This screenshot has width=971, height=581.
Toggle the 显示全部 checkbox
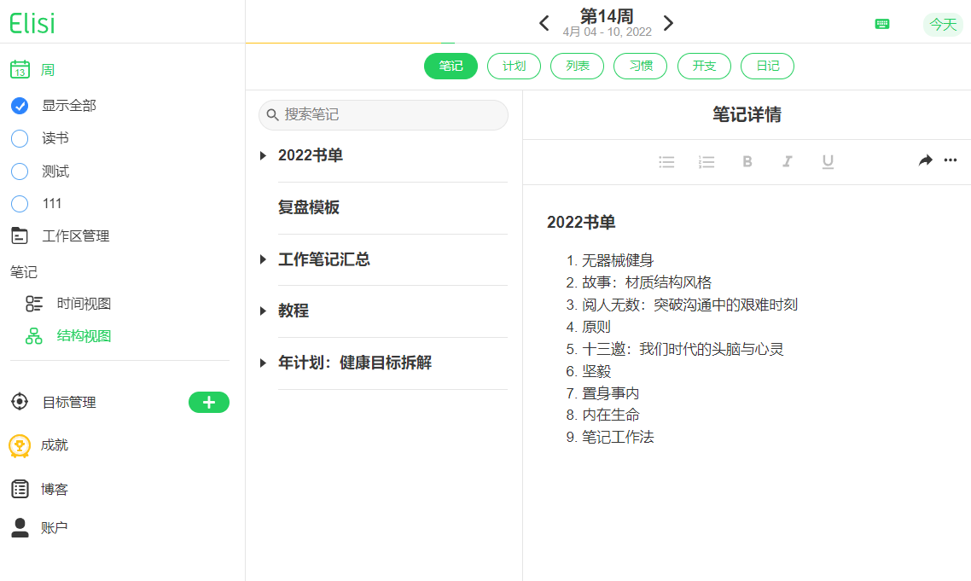[x=19, y=106]
